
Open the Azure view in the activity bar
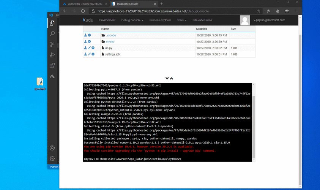click(x=52, y=76)
